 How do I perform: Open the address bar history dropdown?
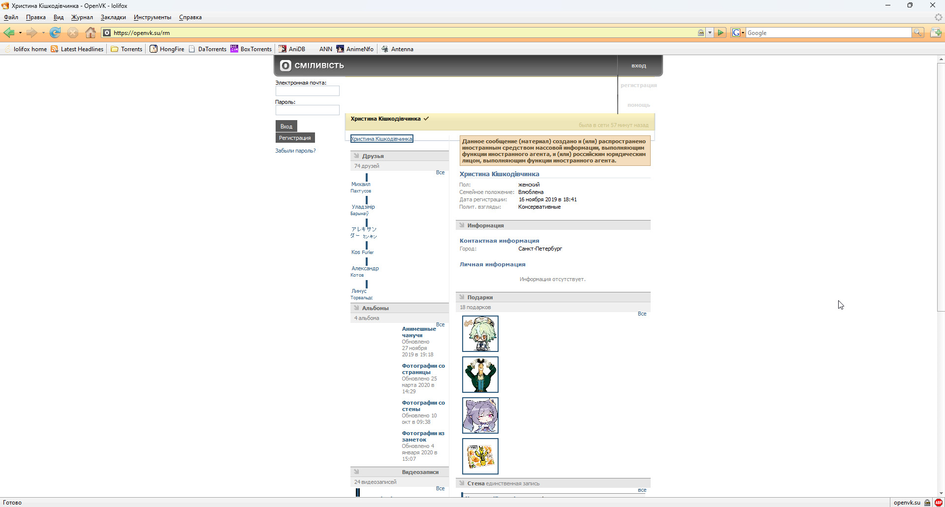(x=710, y=33)
